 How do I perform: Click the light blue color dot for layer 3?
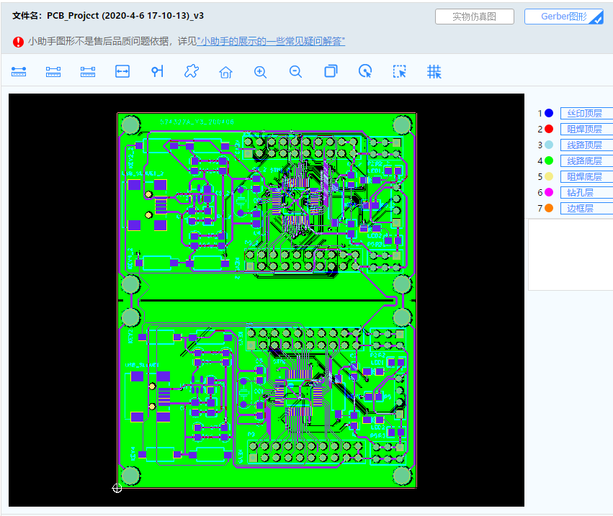549,145
